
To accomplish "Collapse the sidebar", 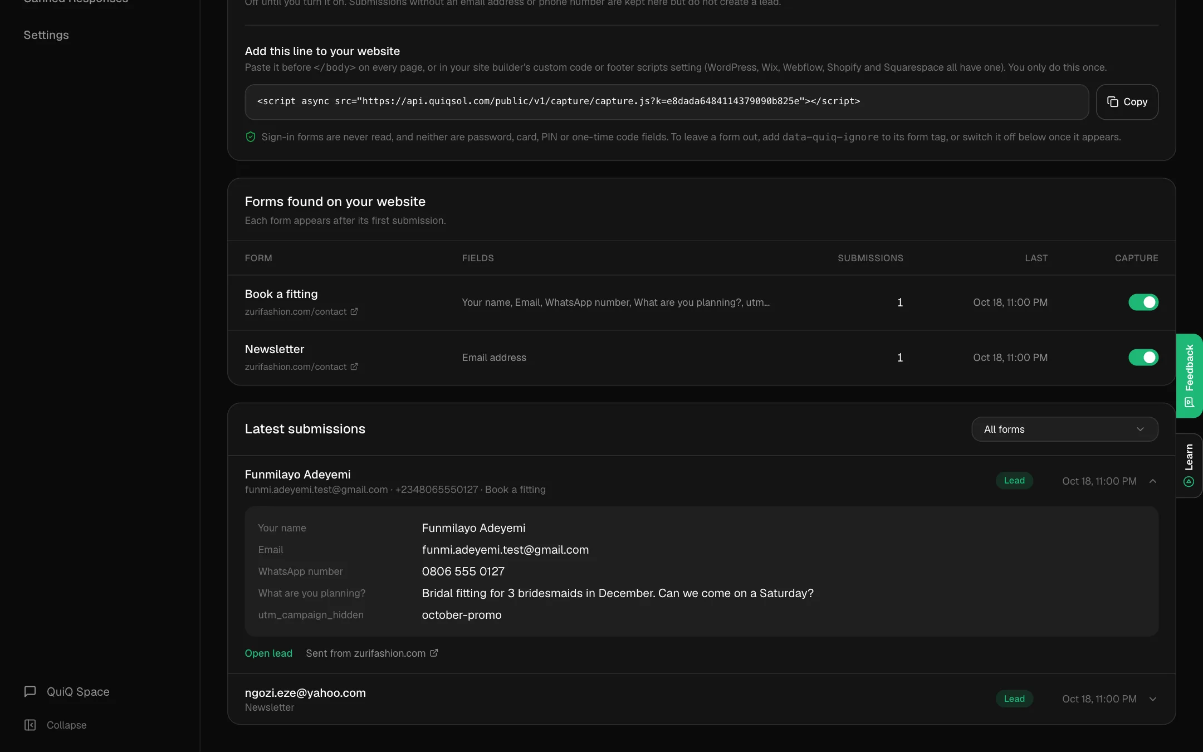I will tap(56, 725).
